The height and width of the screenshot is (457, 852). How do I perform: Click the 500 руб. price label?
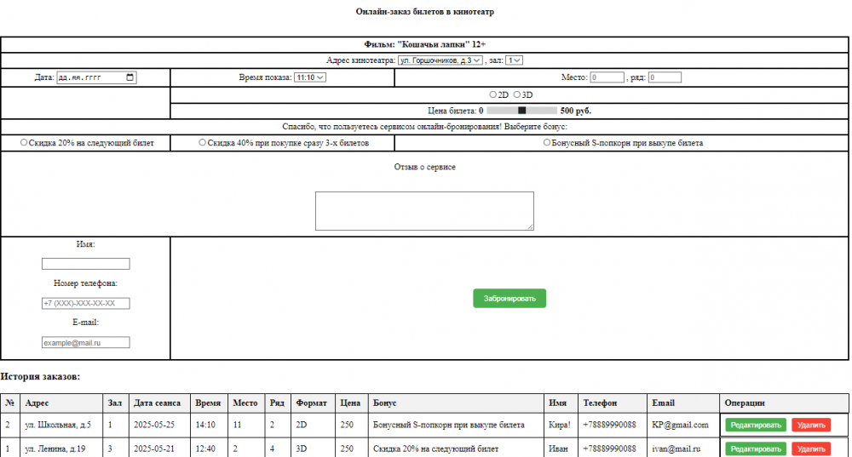[575, 111]
